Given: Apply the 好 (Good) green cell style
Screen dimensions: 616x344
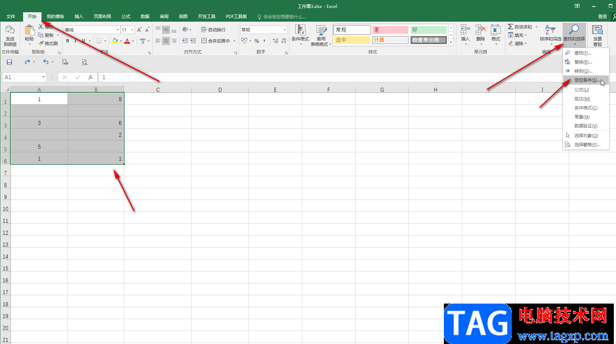Looking at the screenshot, I should [x=429, y=30].
